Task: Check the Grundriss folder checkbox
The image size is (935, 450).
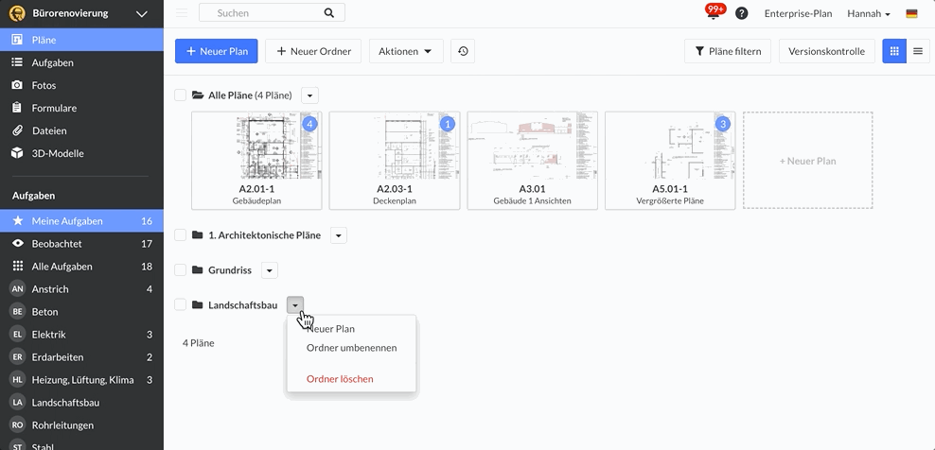Action: tap(180, 270)
